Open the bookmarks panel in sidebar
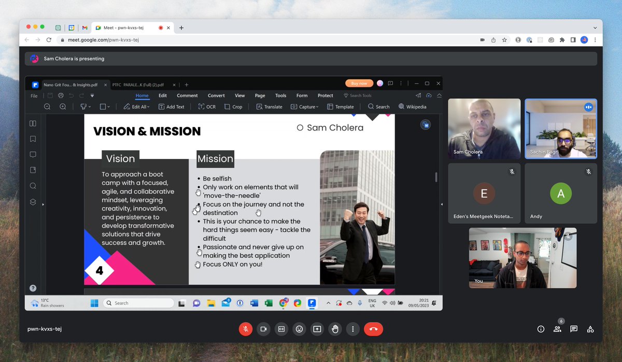This screenshot has width=622, height=362. [x=33, y=139]
